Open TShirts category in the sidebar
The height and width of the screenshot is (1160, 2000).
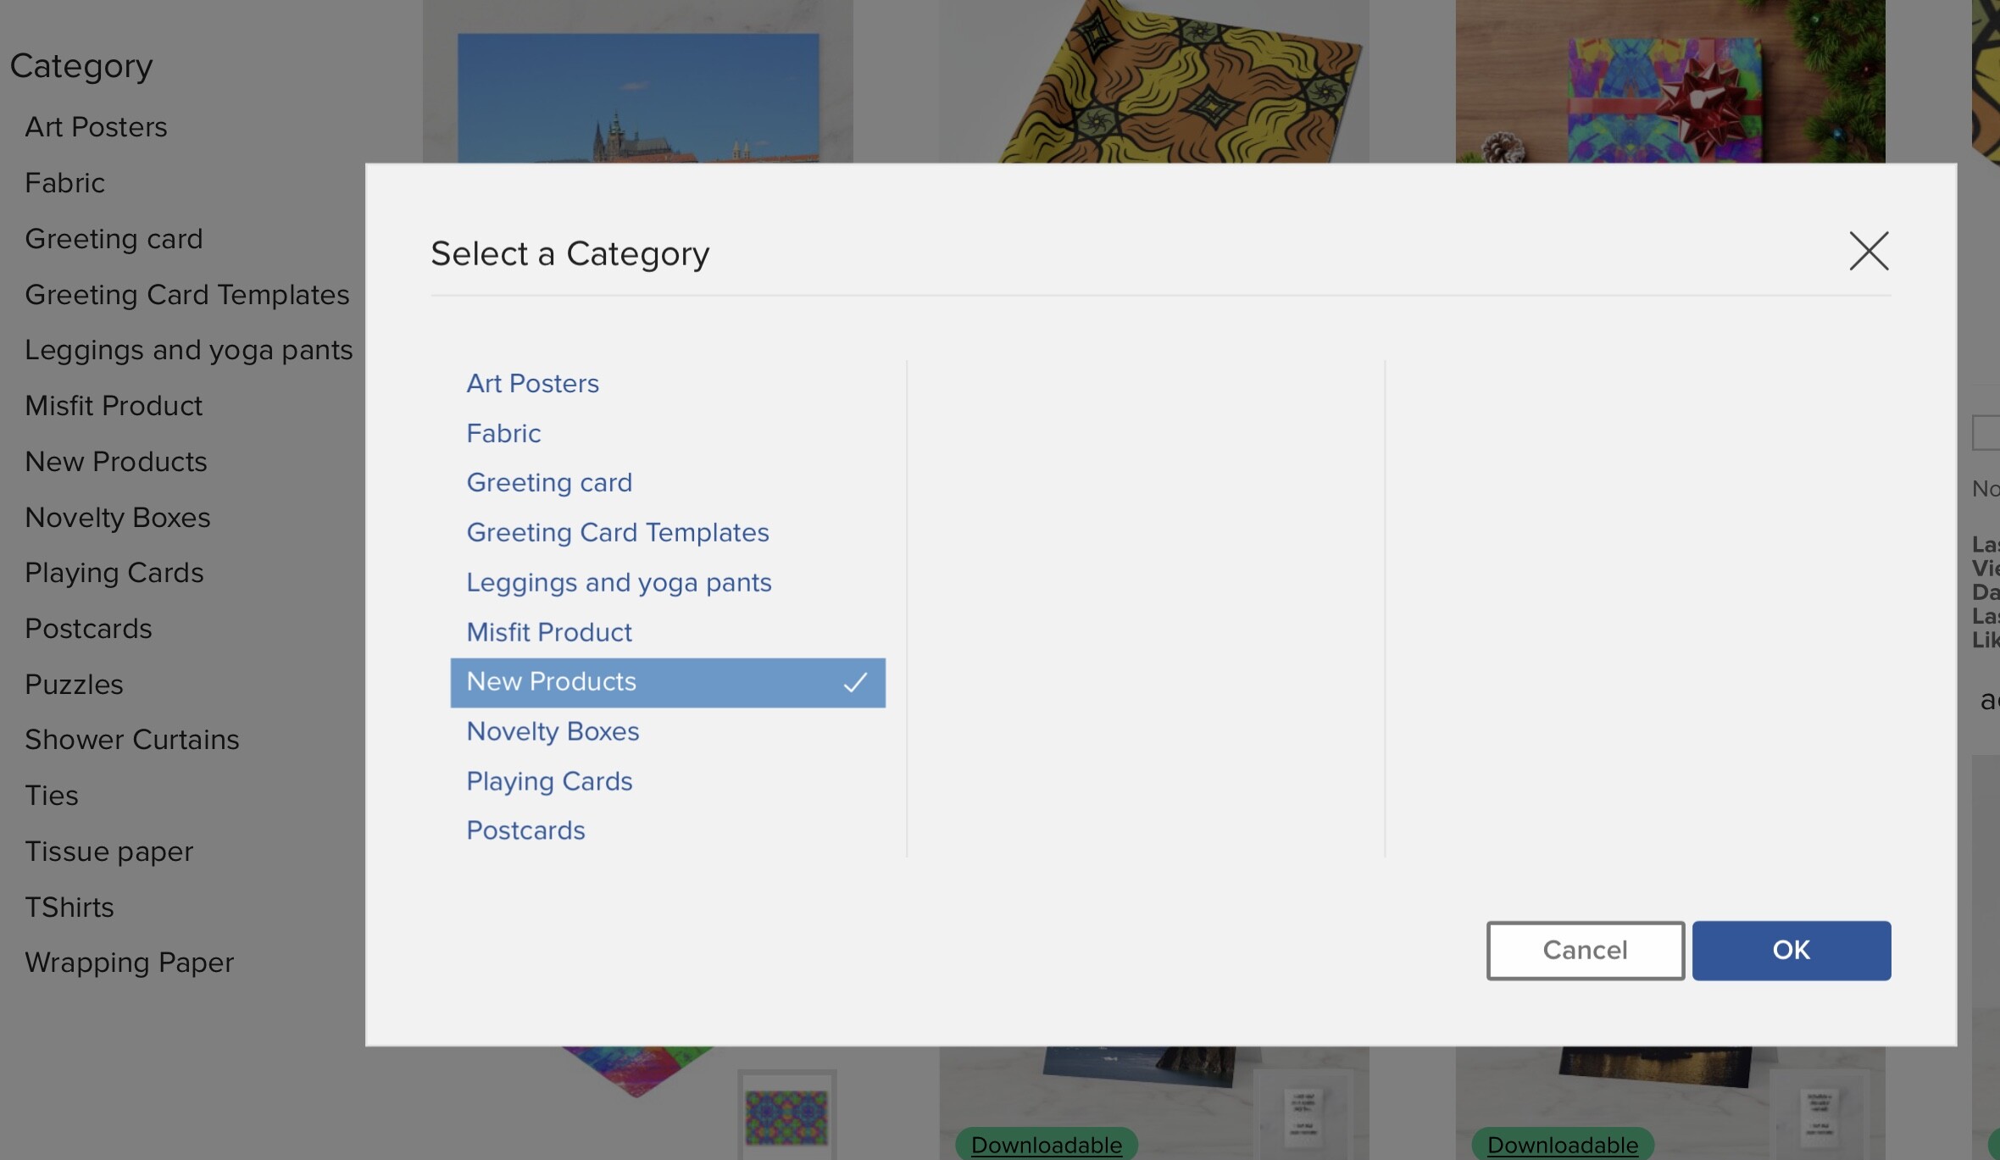[69, 907]
